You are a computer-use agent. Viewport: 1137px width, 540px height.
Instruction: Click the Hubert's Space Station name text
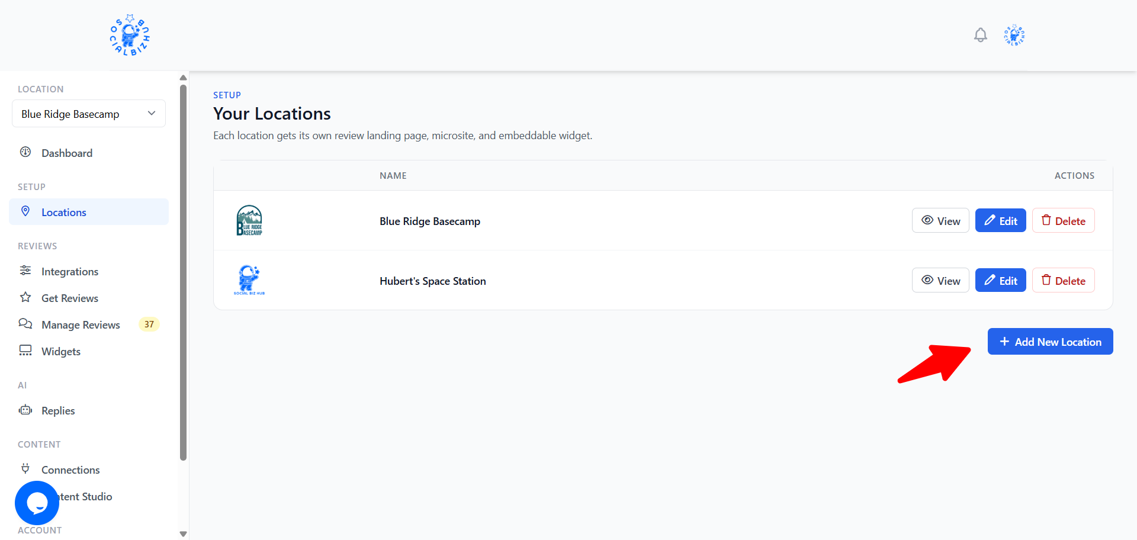click(x=433, y=281)
